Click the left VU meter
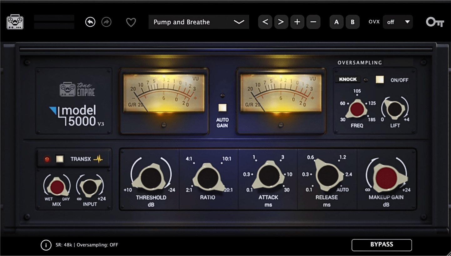This screenshot has width=451, height=256. (164, 94)
